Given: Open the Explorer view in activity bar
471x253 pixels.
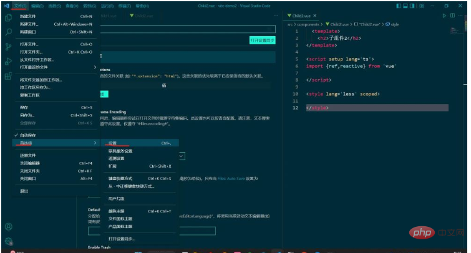Looking at the screenshot, I should (8, 17).
